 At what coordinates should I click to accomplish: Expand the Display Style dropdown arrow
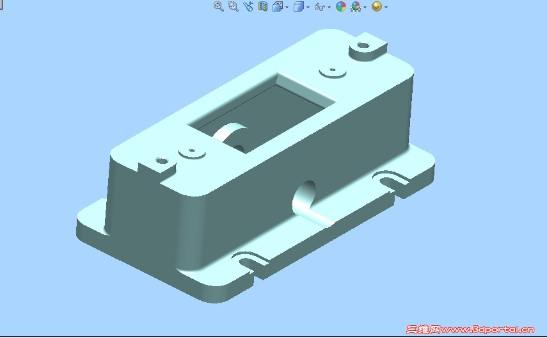[x=308, y=7]
